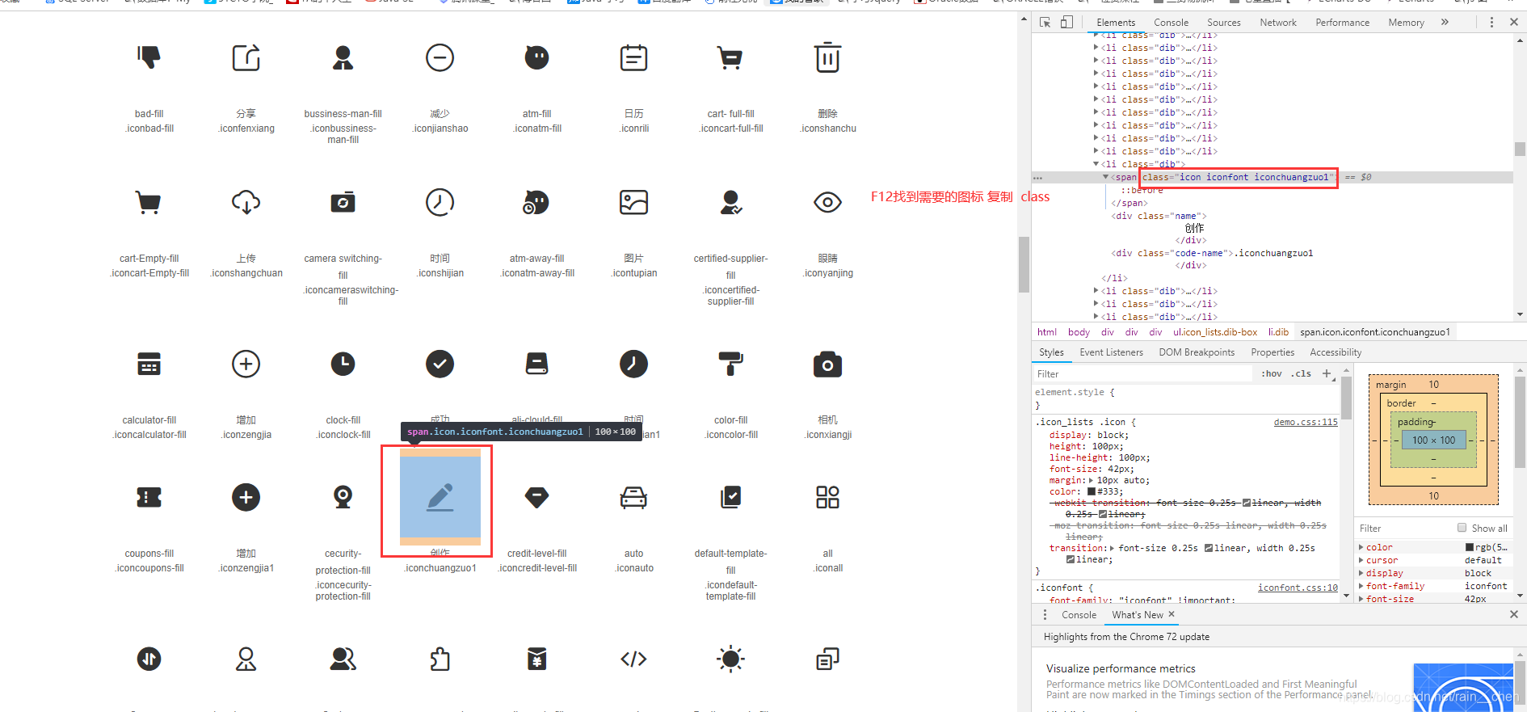Open DevTools three-dot customize menu

pyautogui.click(x=1491, y=23)
